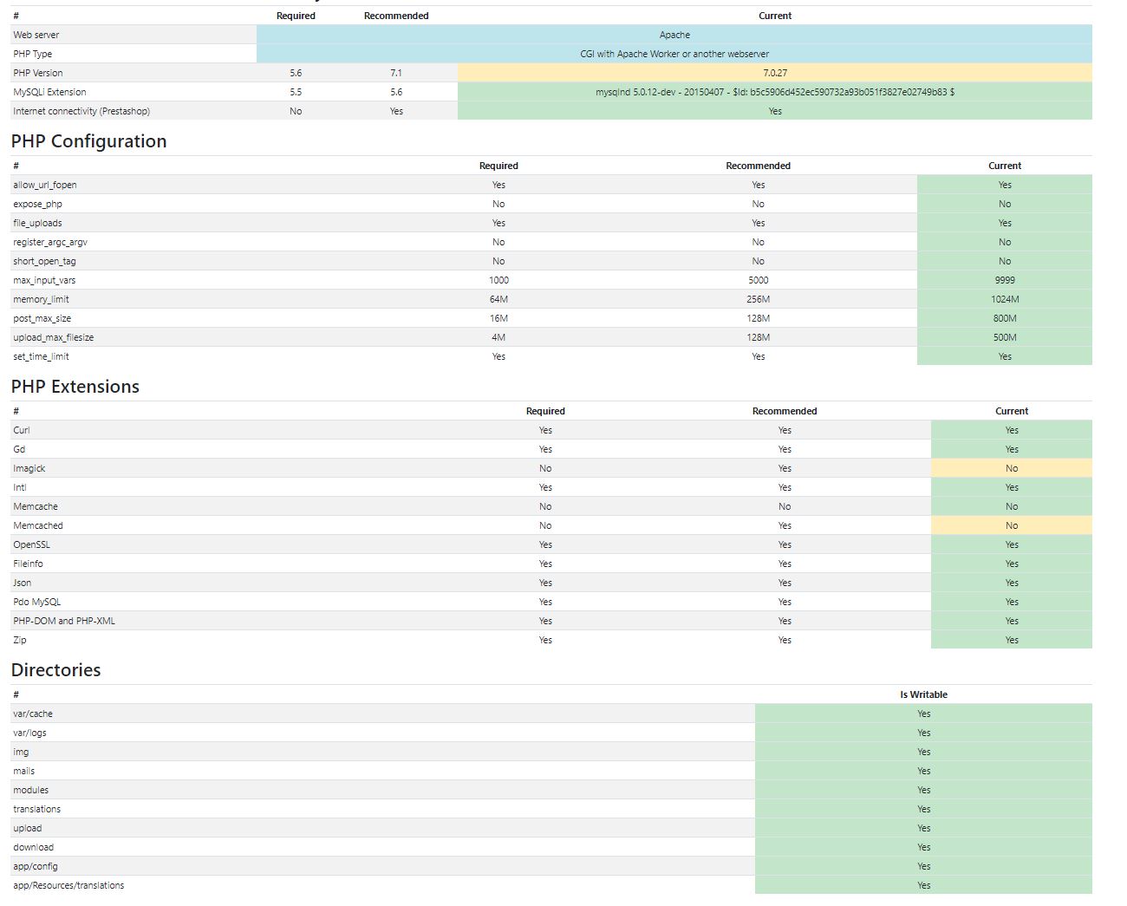The height and width of the screenshot is (906, 1127).
Task: Click the Recommended column header
Action: 395,16
